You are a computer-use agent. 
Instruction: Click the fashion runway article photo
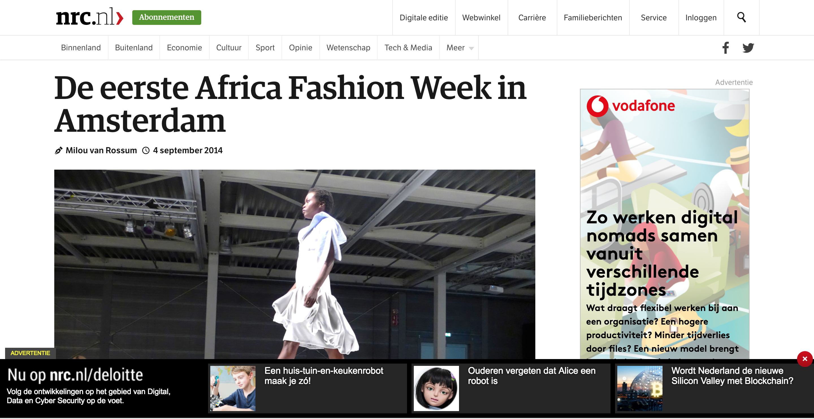(295, 264)
